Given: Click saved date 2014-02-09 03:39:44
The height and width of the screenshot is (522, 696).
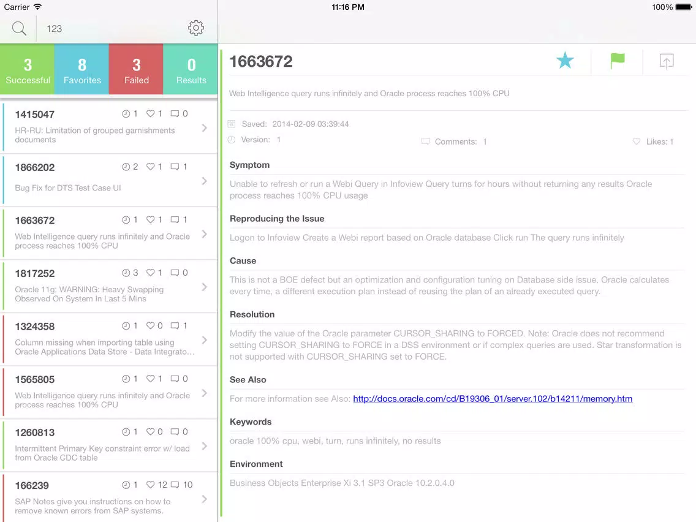Looking at the screenshot, I should 310,124.
